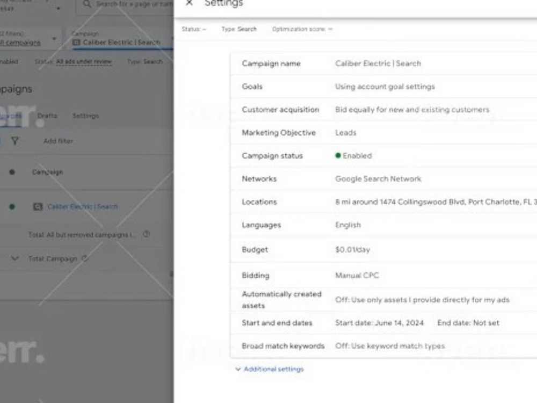Click help icon beside Total: All but removed campaigns
537x403 pixels.
coord(146,234)
